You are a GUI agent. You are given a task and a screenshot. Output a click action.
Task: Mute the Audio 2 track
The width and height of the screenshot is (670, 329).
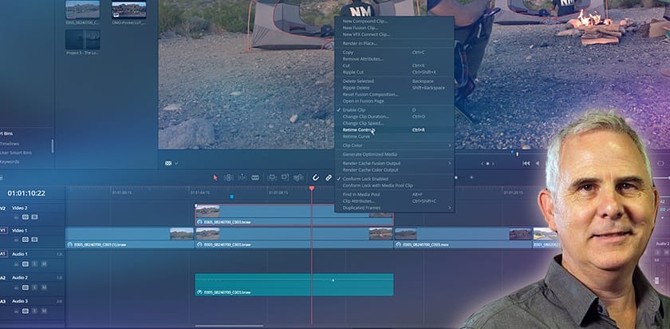pyautogui.click(x=44, y=287)
